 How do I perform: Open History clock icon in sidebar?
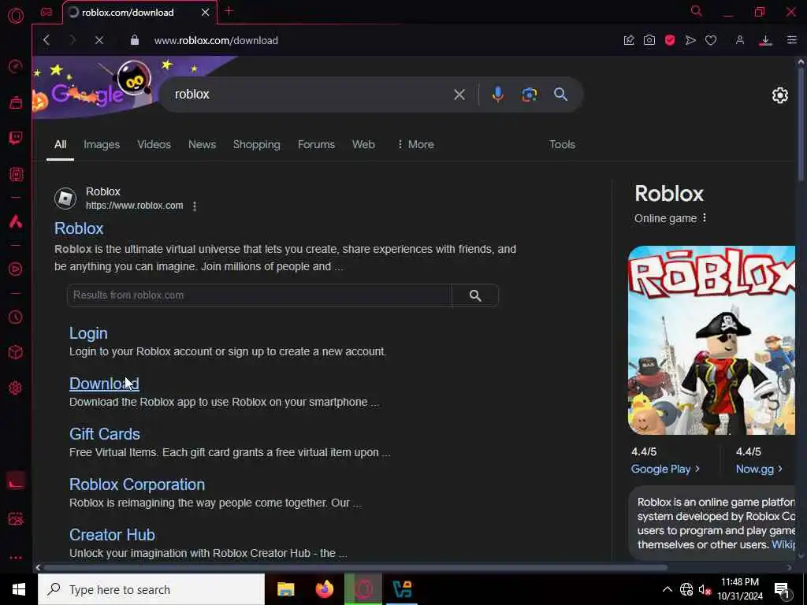(x=16, y=317)
